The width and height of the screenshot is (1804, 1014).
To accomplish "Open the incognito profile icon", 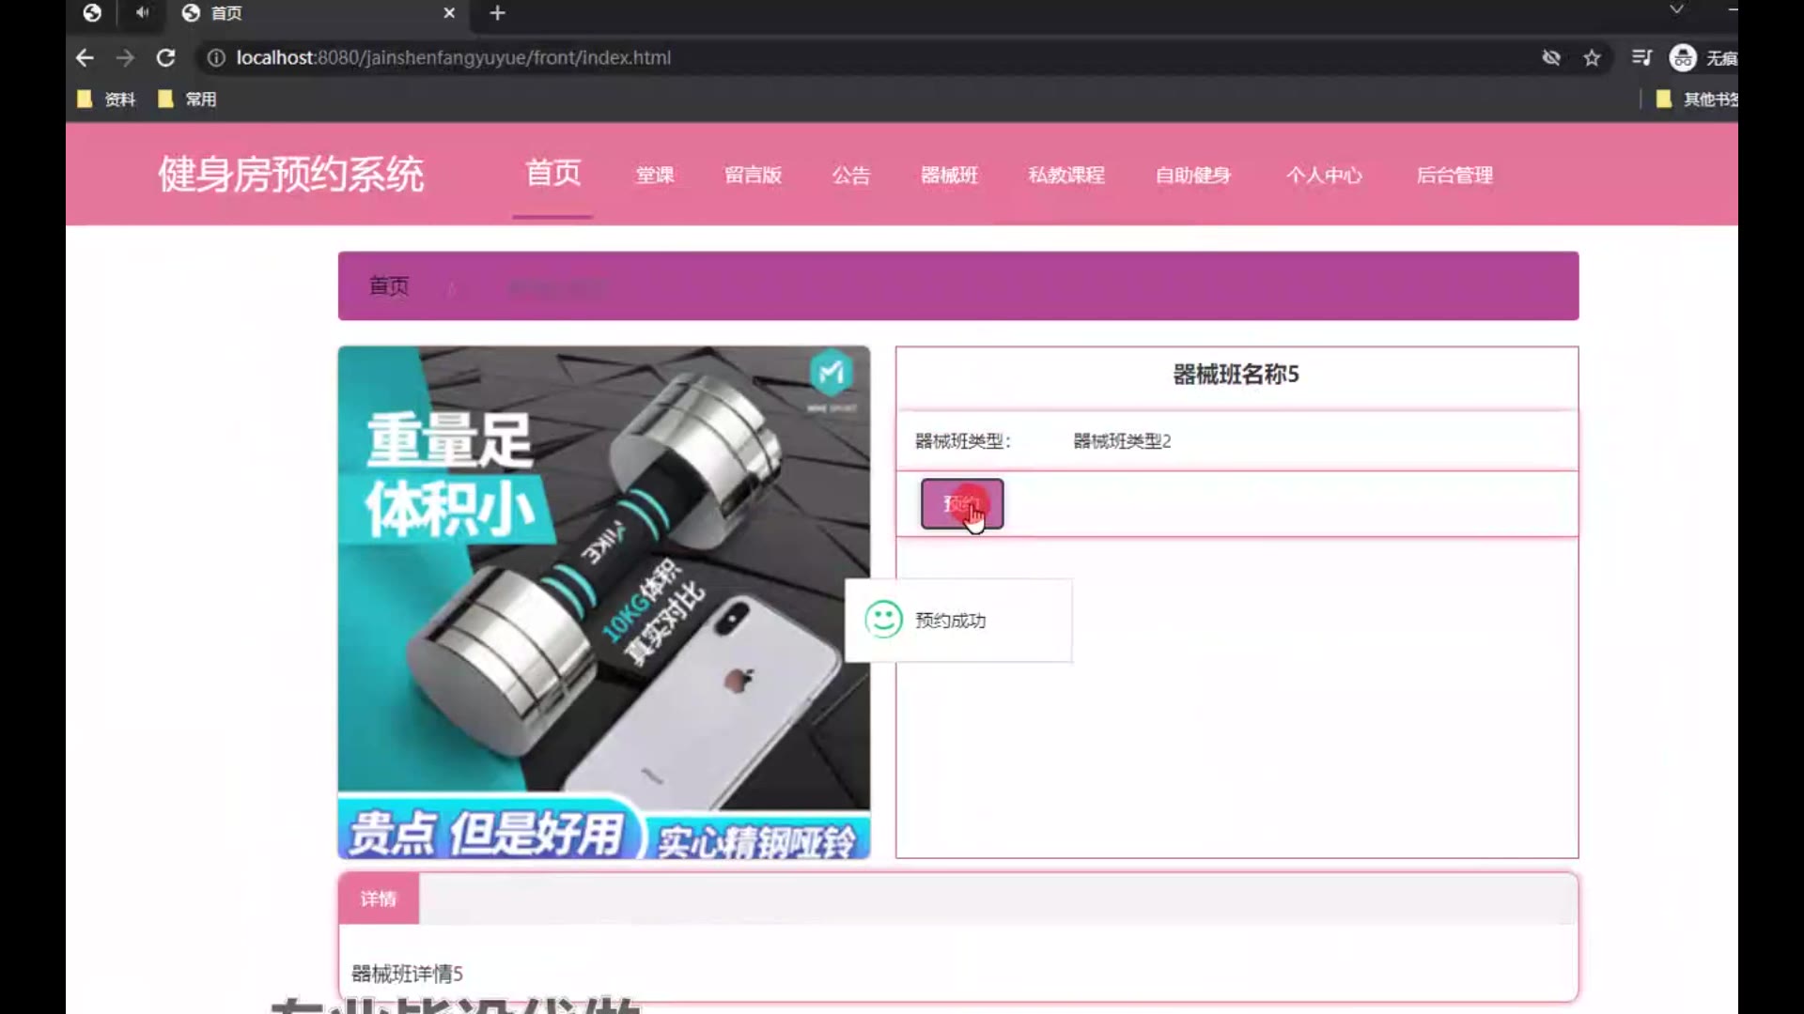I will [x=1683, y=58].
